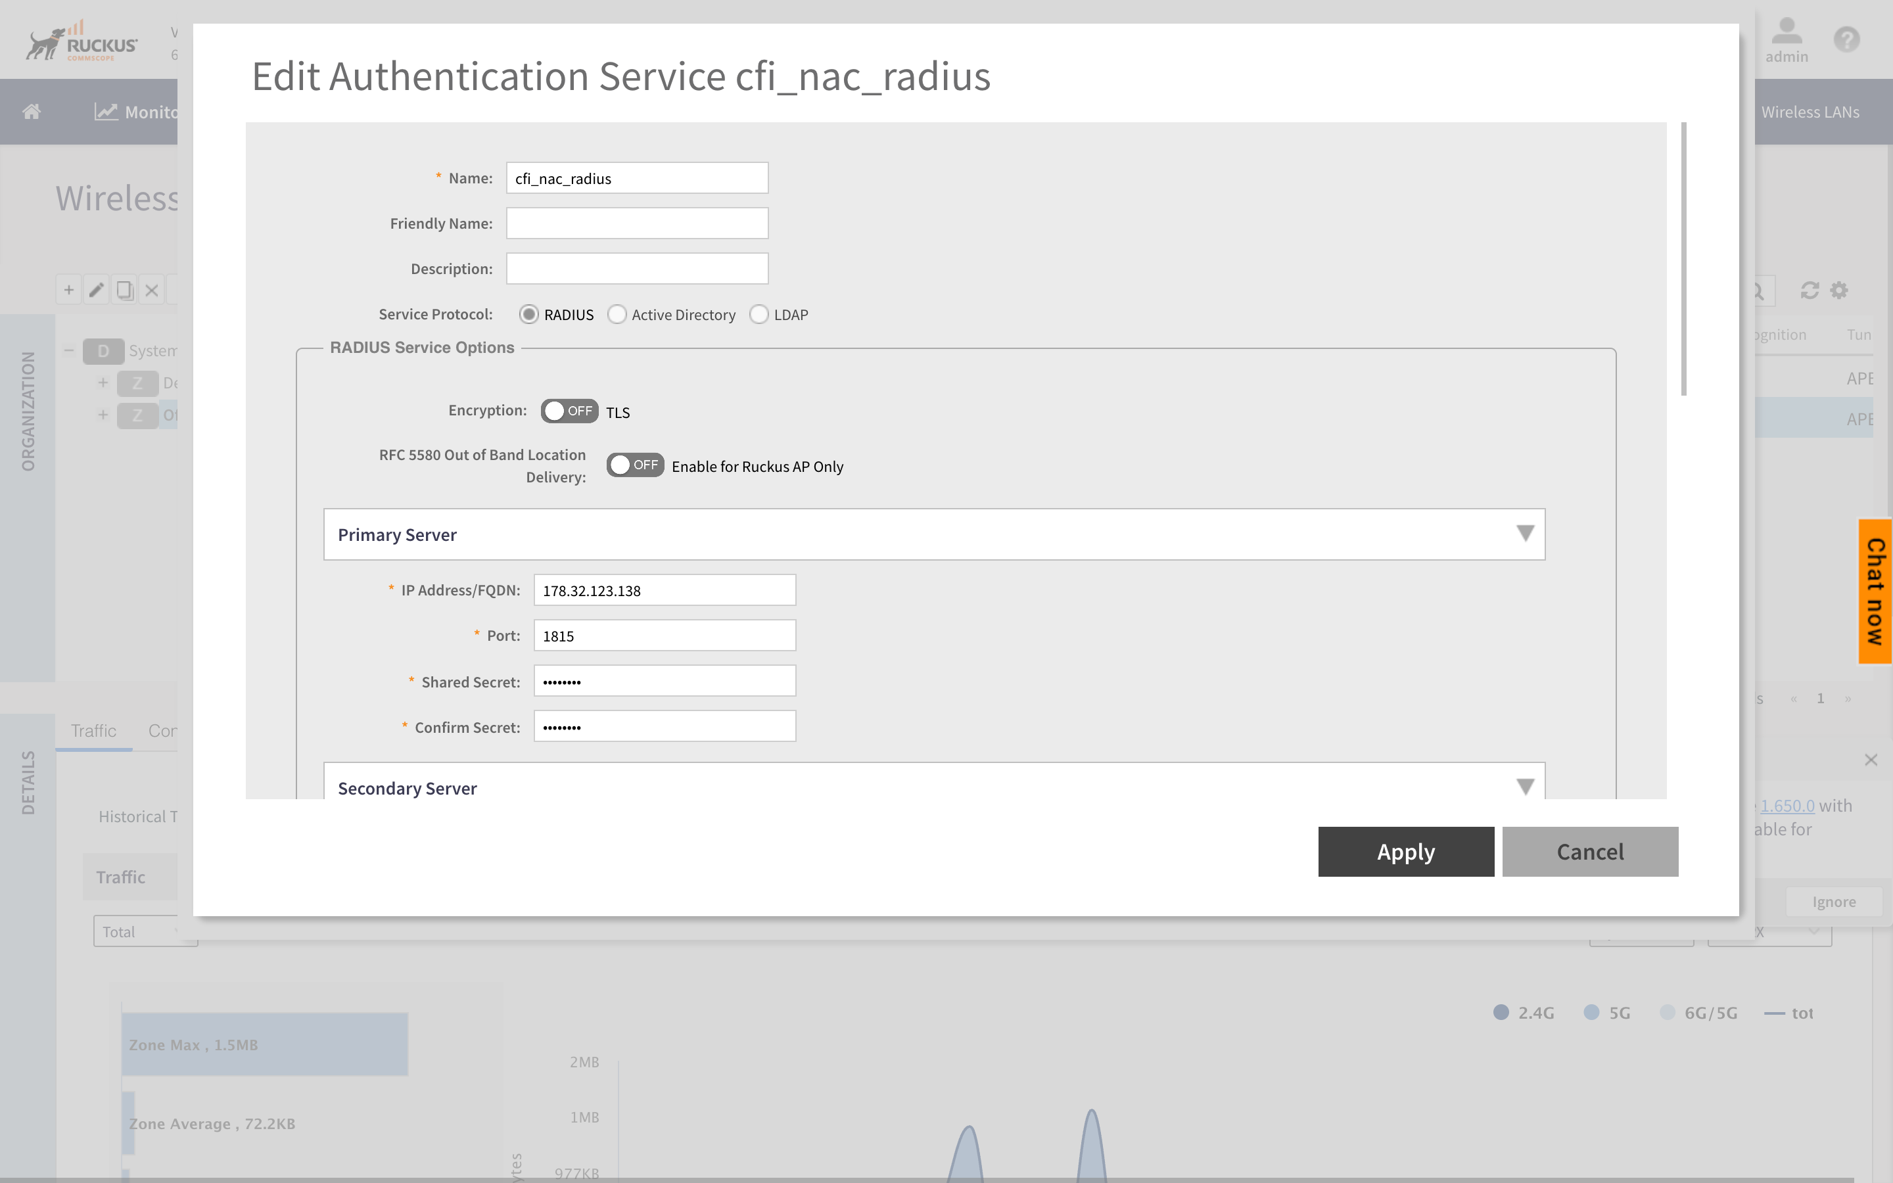Click the pencil edit icon in toolbar
Image resolution: width=1893 pixels, height=1183 pixels.
[96, 290]
